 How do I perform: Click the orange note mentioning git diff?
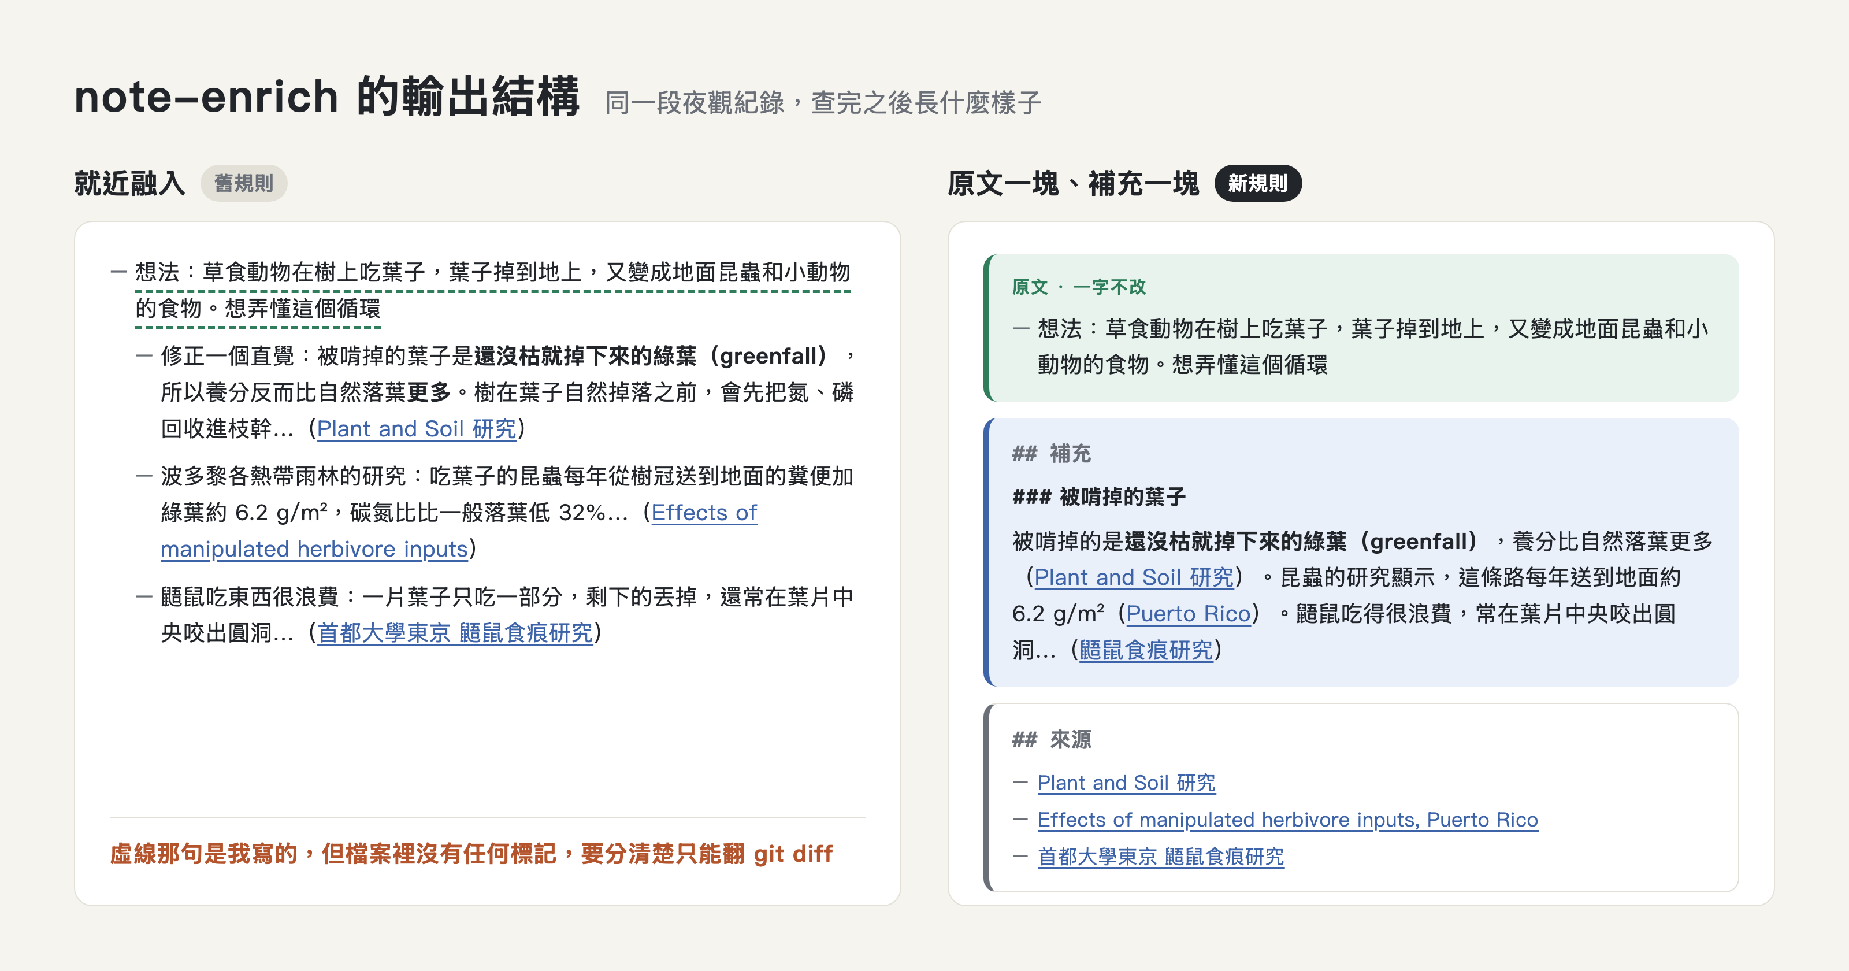(x=471, y=853)
